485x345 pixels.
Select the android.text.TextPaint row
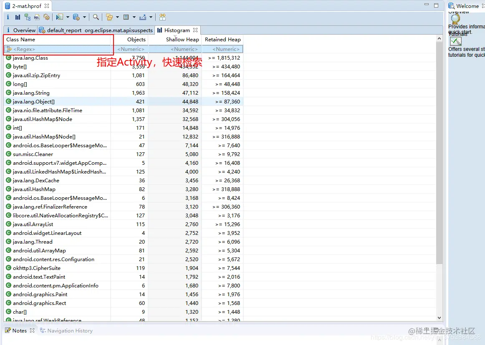(123, 277)
